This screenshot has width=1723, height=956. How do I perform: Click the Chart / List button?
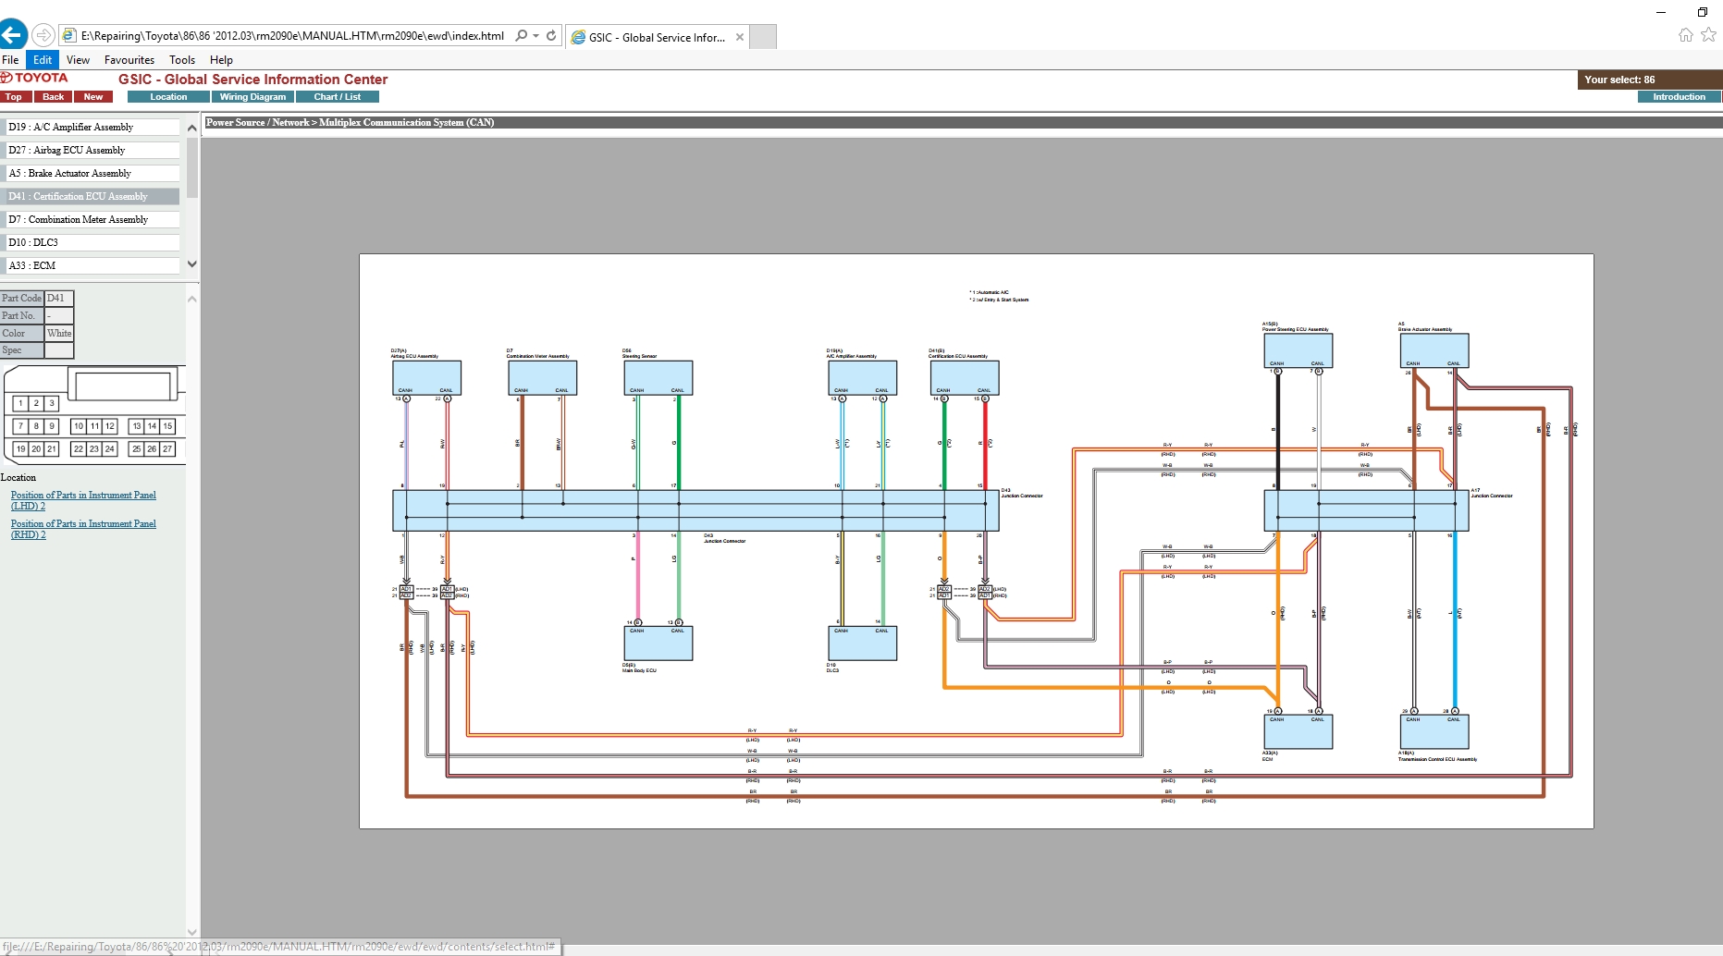[337, 97]
